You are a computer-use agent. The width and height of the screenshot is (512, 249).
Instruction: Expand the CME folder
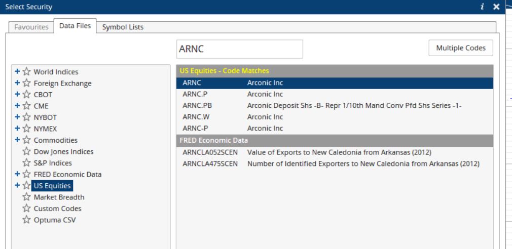pyautogui.click(x=17, y=106)
